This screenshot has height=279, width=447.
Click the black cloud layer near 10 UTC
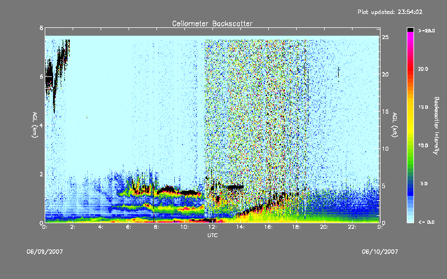click(188, 193)
